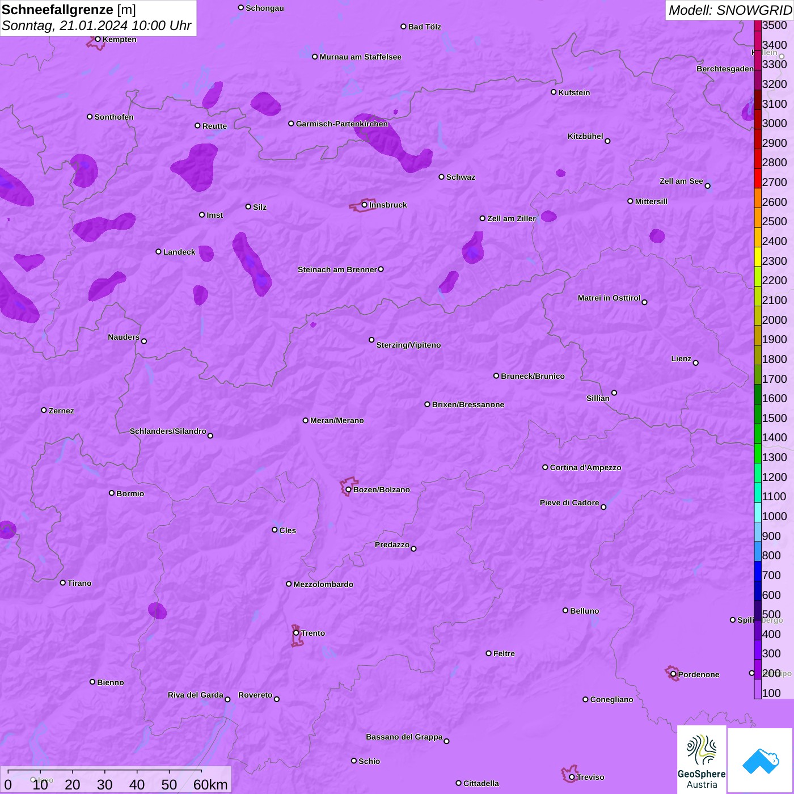Click the Pordenone city marker

pyautogui.click(x=673, y=674)
